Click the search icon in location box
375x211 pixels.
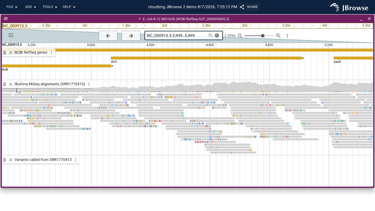[210, 35]
